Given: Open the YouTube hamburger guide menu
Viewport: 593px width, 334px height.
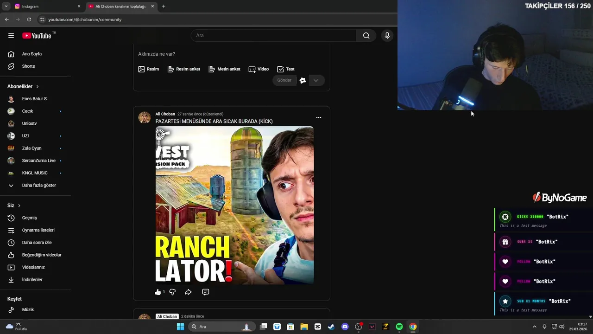Looking at the screenshot, I should click(x=11, y=36).
